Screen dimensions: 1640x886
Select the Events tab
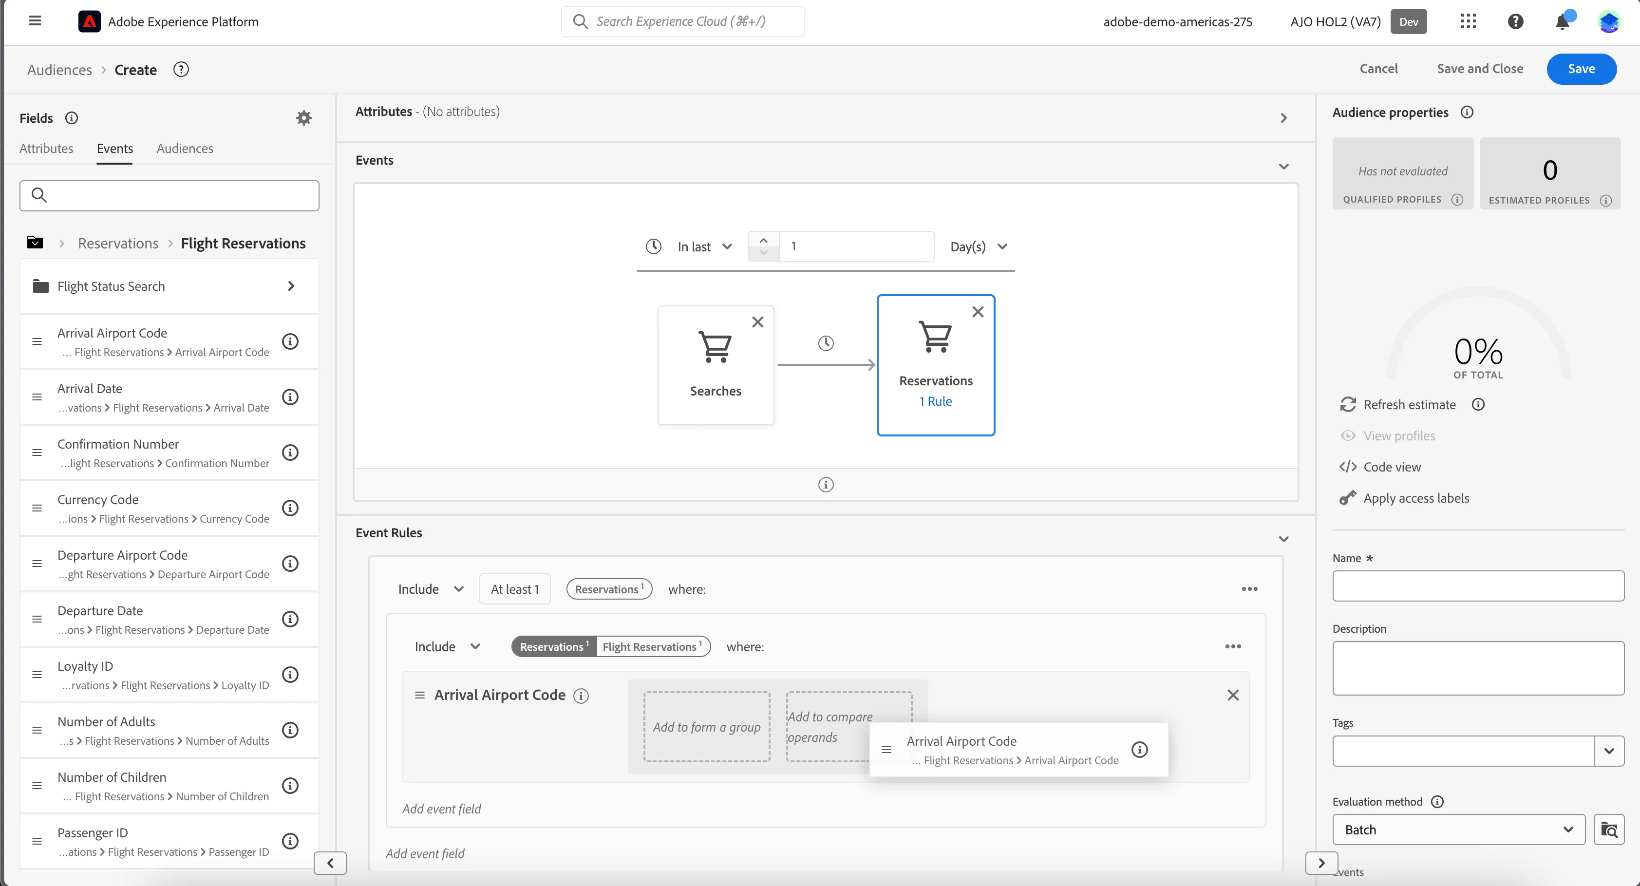tap(114, 148)
